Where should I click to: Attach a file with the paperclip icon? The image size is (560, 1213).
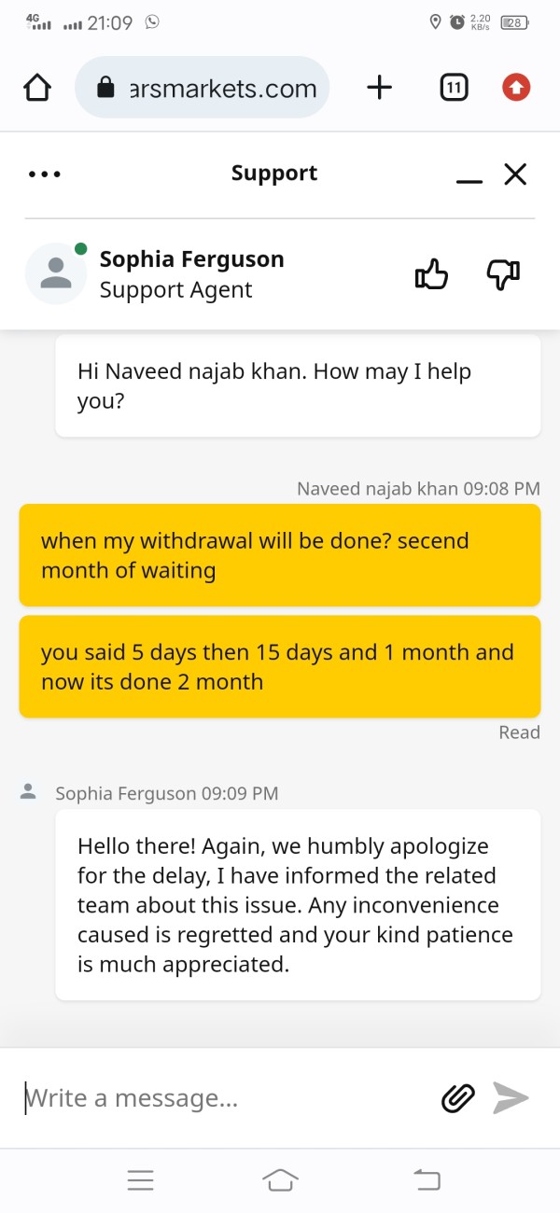[457, 1098]
